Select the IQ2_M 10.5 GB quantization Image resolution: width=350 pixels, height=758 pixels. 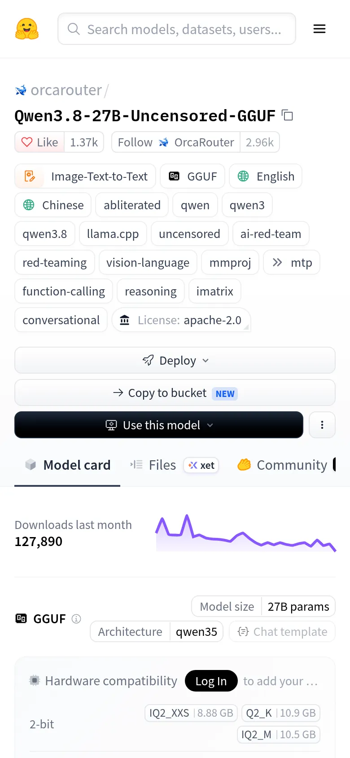coord(279,735)
